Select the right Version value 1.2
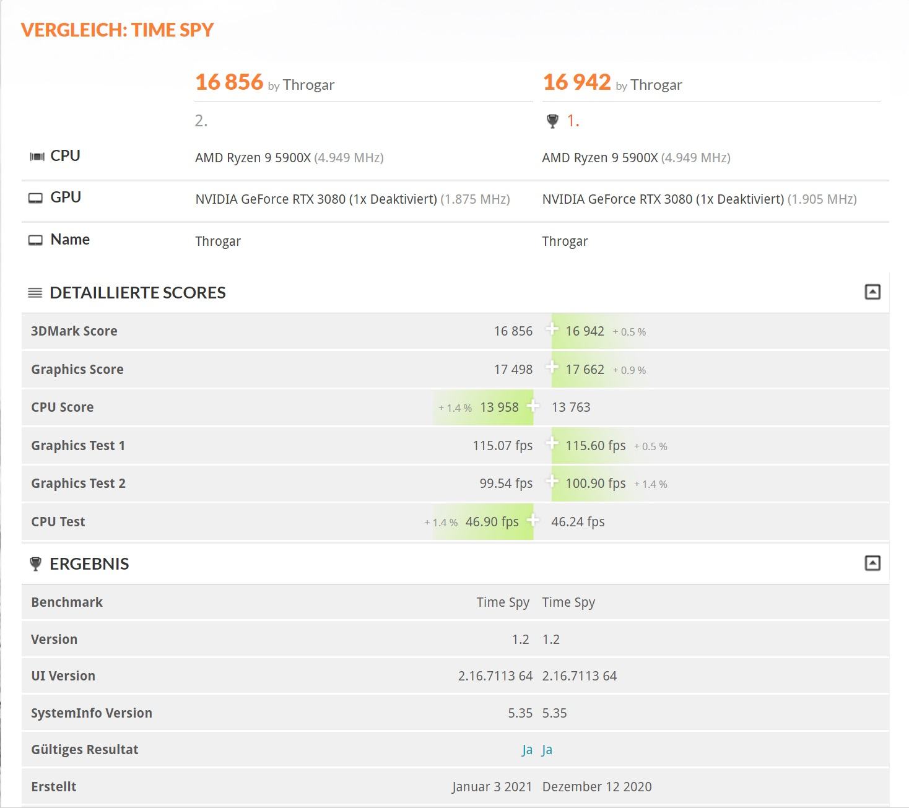Image resolution: width=909 pixels, height=808 pixels. click(551, 640)
